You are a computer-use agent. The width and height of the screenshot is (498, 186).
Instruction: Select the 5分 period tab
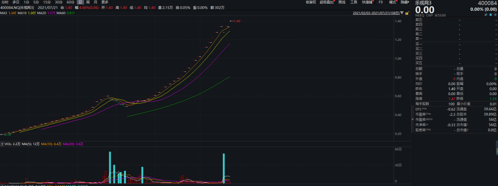point(36,2)
